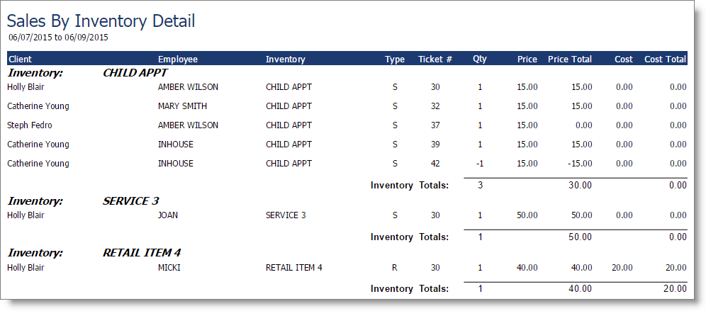Click the Sales By Inventory Detail title
Image resolution: width=706 pixels, height=311 pixels.
click(x=101, y=21)
